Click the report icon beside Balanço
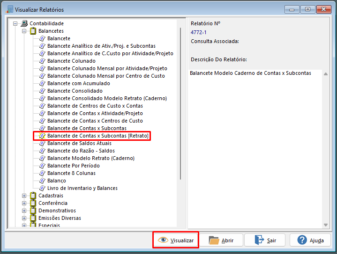Image resolution: width=337 pixels, height=254 pixels. [42, 181]
